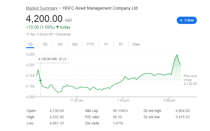
Task: Click the Div yield label
Action: pos(92,123)
